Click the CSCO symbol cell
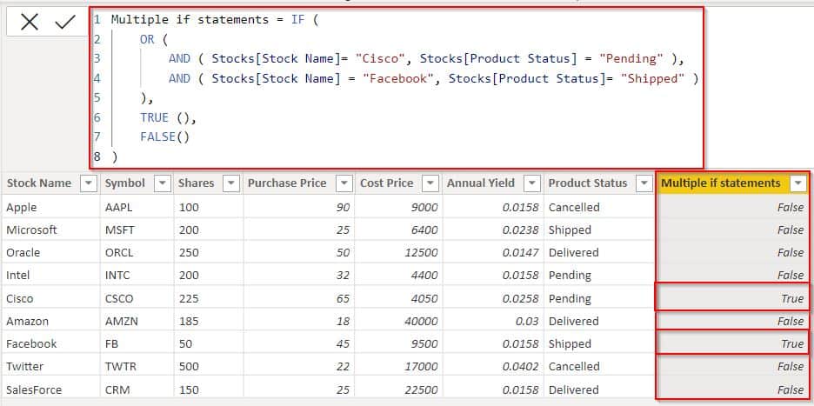814x406 pixels. (137, 298)
